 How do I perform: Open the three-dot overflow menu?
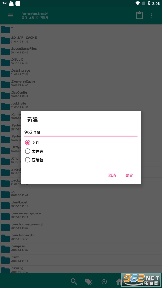[x=152, y=15]
